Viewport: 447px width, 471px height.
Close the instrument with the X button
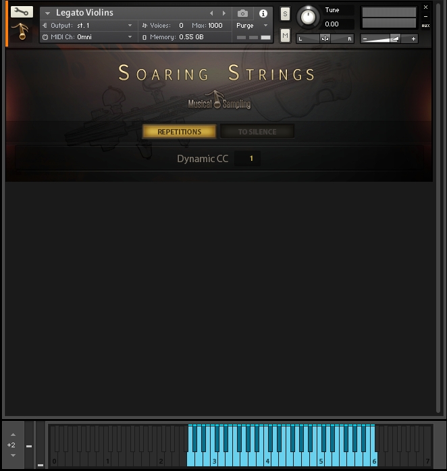425,7
